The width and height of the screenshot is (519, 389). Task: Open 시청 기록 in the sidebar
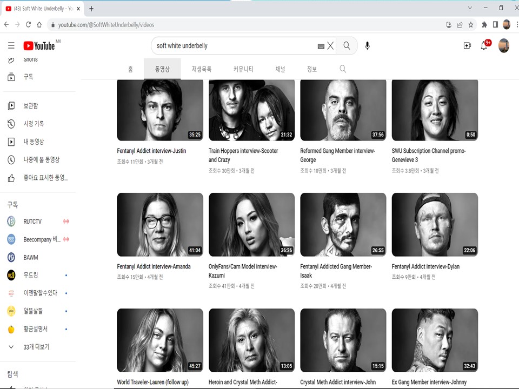(34, 124)
